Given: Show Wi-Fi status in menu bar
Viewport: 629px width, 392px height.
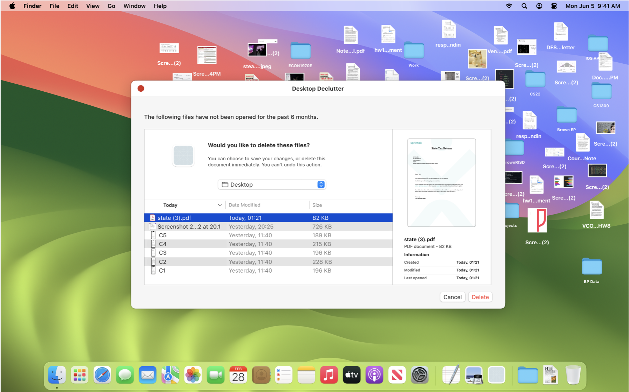Looking at the screenshot, I should (x=509, y=6).
